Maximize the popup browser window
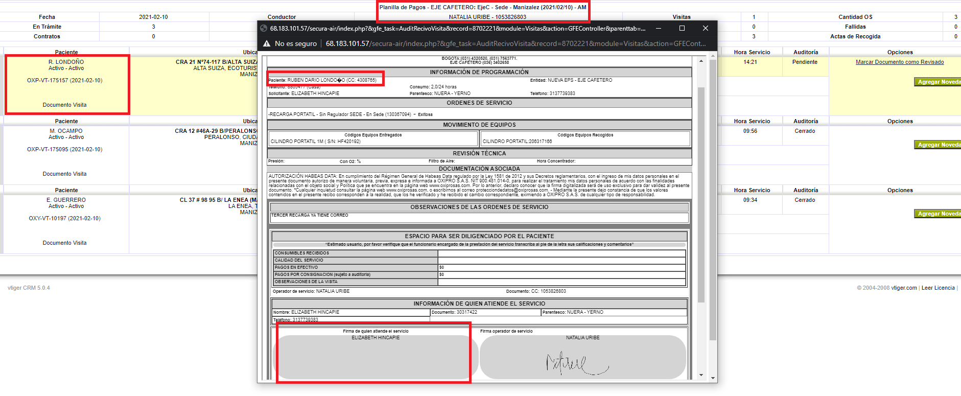The height and width of the screenshot is (396, 961). coord(682,29)
